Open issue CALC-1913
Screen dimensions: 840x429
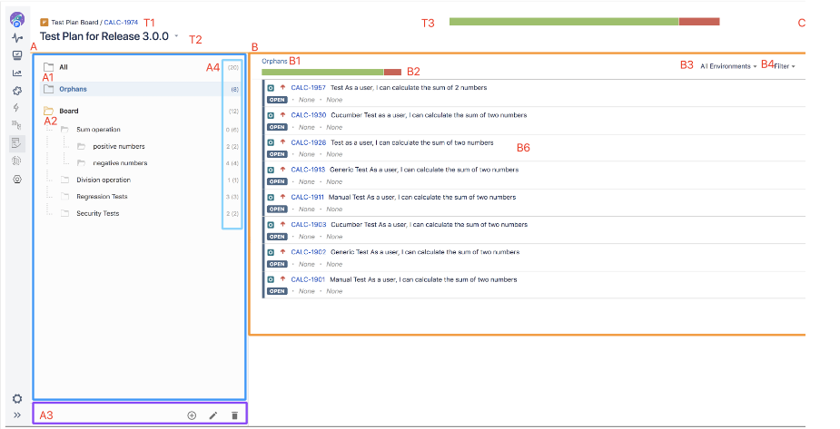pos(308,170)
